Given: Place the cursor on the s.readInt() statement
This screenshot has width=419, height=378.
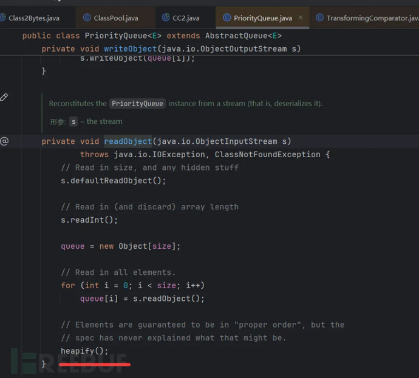Looking at the screenshot, I should pos(89,220).
